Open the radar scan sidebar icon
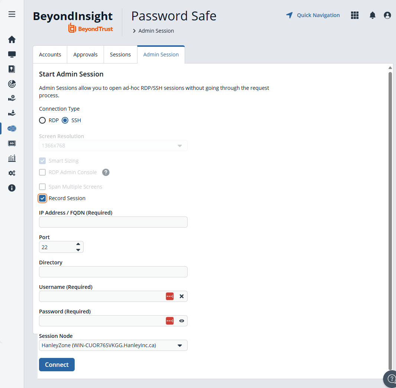This screenshot has height=388, width=396. tap(12, 84)
